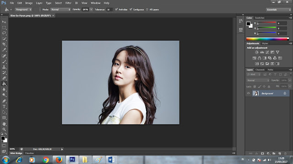
Task: Select the Hand tool
Action: pos(4,123)
